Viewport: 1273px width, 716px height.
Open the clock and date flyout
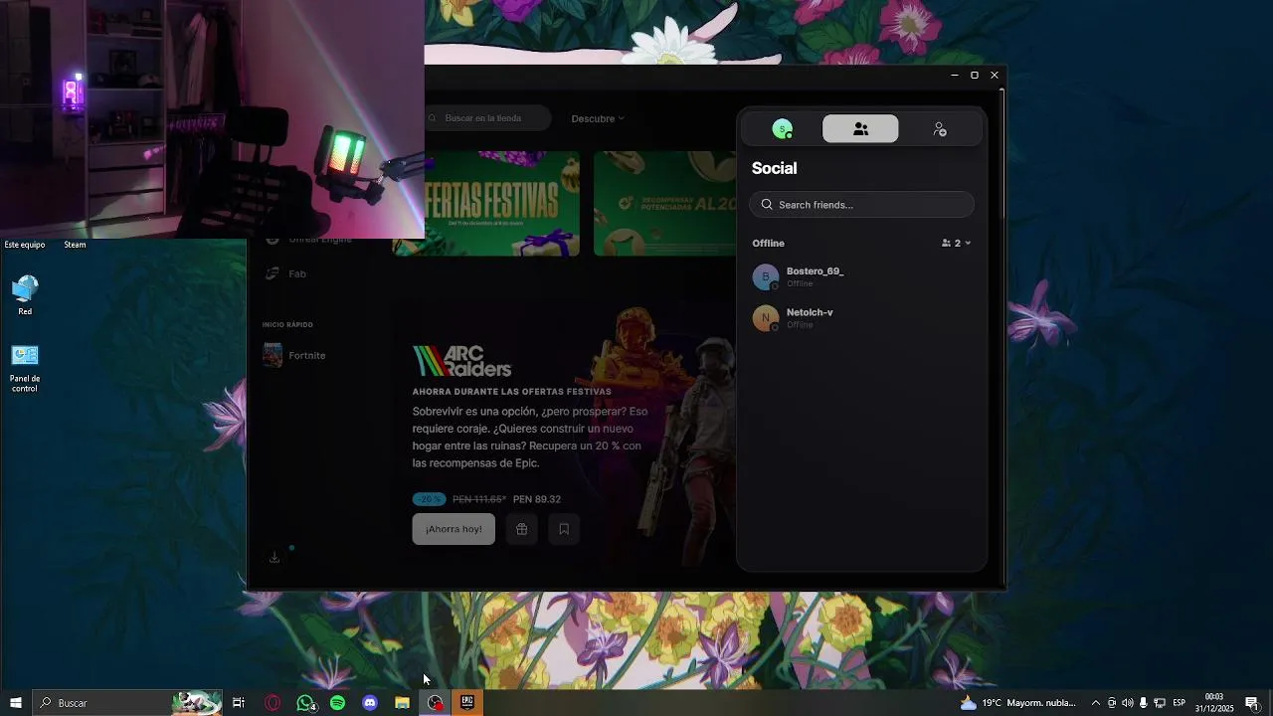click(x=1214, y=703)
